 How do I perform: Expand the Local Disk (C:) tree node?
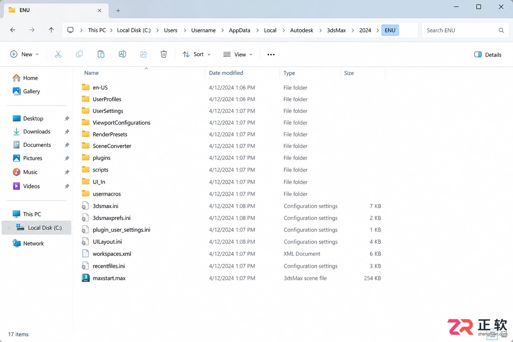tap(9, 228)
